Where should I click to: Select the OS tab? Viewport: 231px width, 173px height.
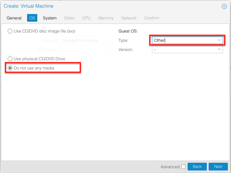tap(32, 18)
